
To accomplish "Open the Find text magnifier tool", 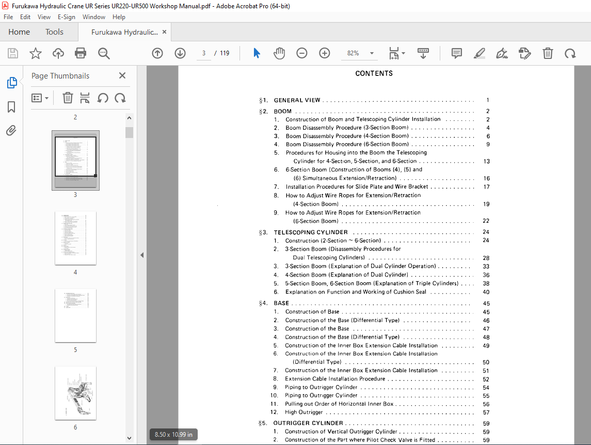I will 104,53.
